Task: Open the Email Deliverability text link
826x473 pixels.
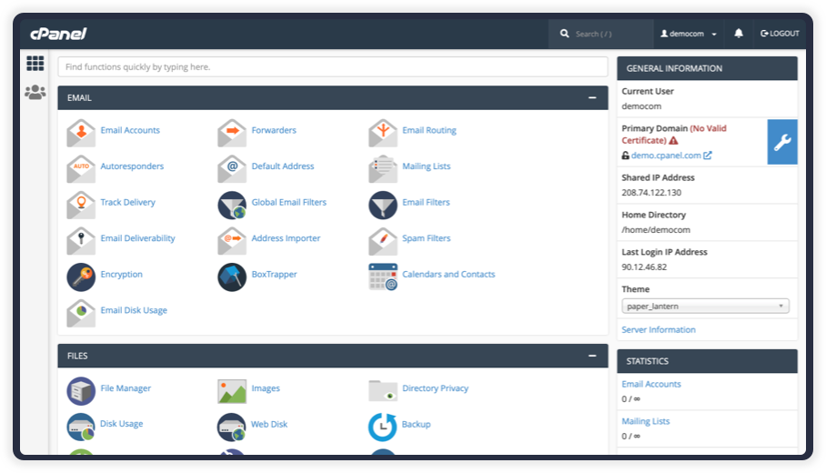Action: click(x=138, y=238)
